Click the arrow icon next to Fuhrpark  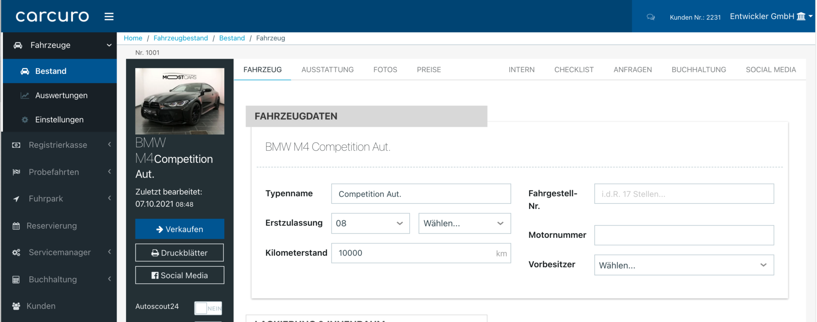16,199
